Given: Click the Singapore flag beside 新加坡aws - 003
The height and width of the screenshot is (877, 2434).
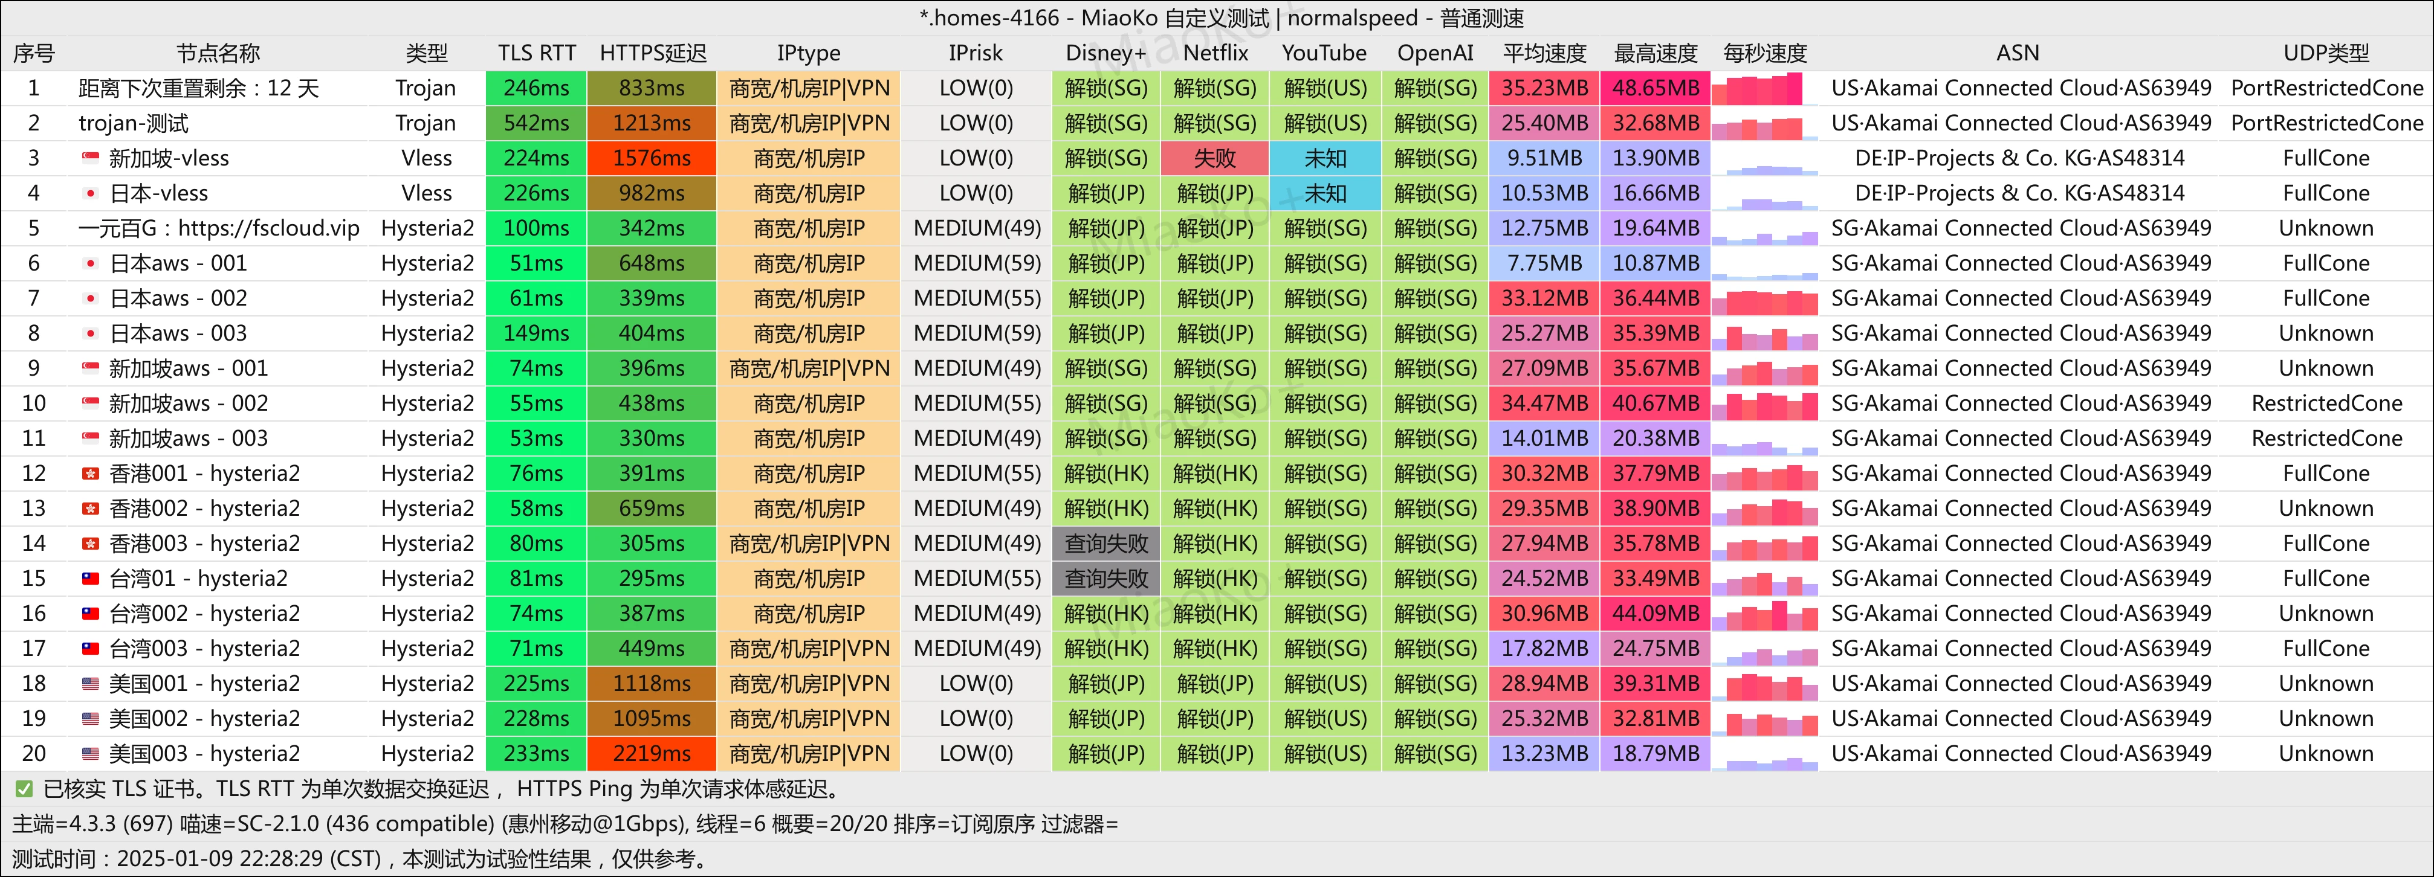Looking at the screenshot, I should coord(91,438).
